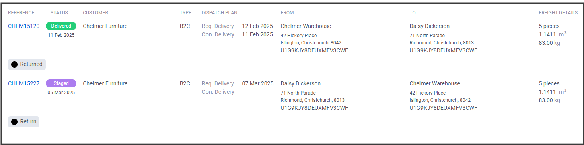Select the Returned tag chip
This screenshot has width=584, height=145.
(x=27, y=64)
